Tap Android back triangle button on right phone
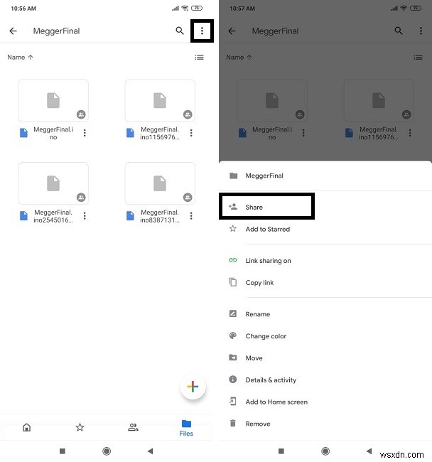This screenshot has height=462, width=432. [x=369, y=451]
